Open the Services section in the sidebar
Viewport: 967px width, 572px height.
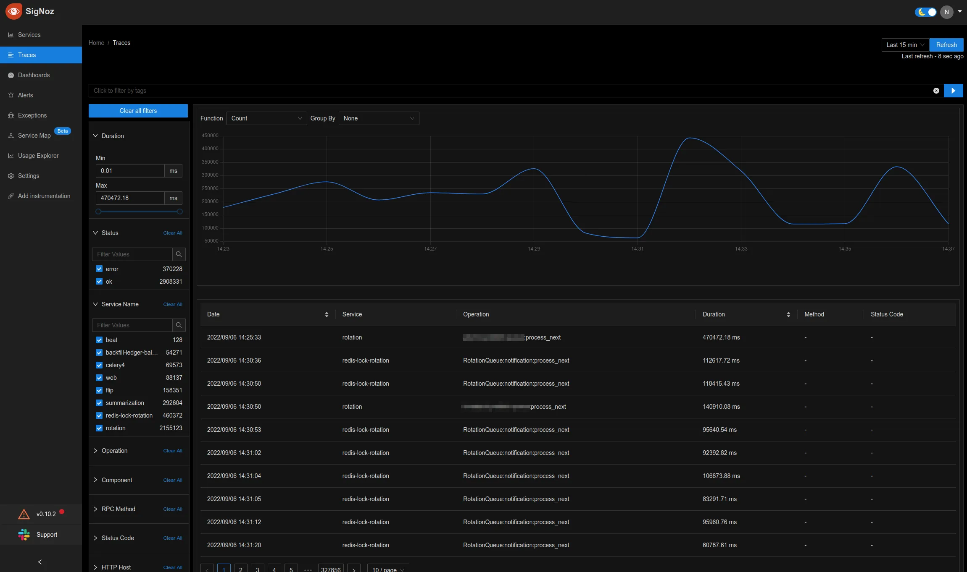(29, 35)
